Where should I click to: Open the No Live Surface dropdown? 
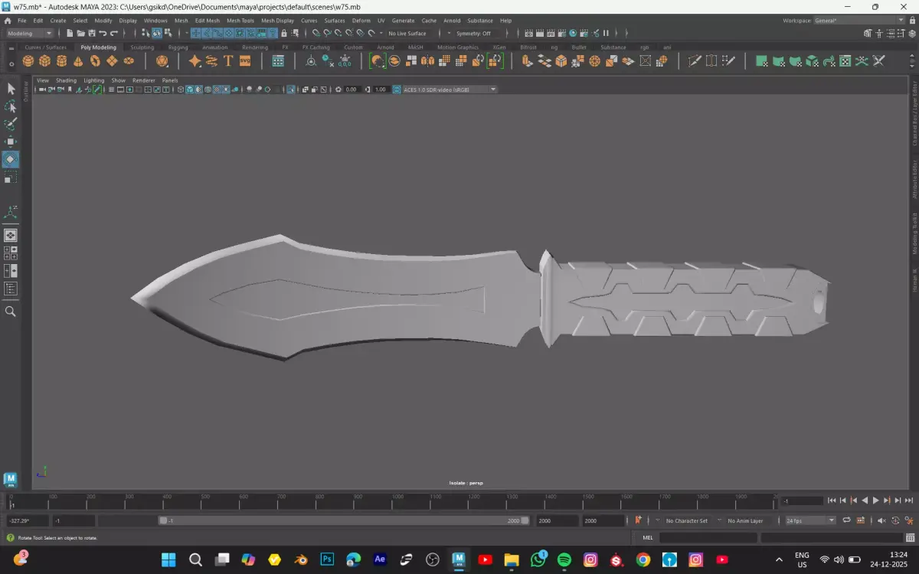pyautogui.click(x=407, y=33)
